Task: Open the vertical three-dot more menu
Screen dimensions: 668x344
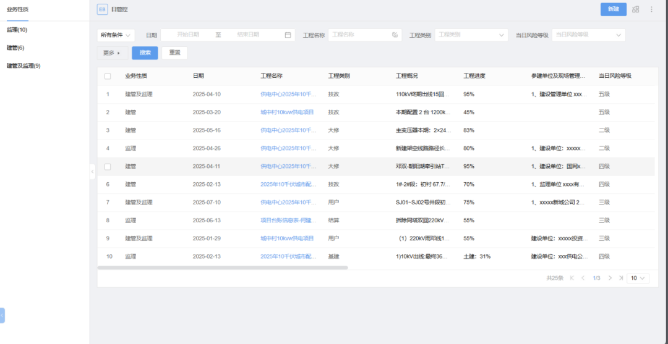Action: [651, 9]
